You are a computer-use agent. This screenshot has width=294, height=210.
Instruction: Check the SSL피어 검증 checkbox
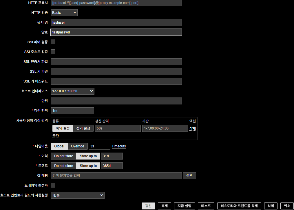[x=53, y=42]
